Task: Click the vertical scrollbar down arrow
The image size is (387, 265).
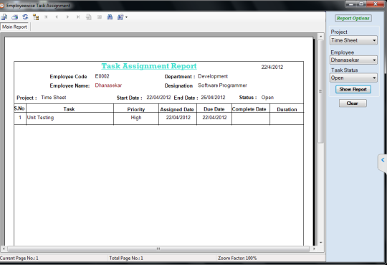Action: coord(320,242)
